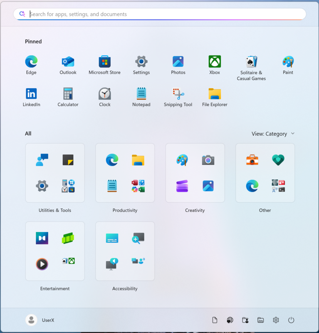Click the Entertainment category label
The width and height of the screenshot is (319, 333).
[x=55, y=288]
